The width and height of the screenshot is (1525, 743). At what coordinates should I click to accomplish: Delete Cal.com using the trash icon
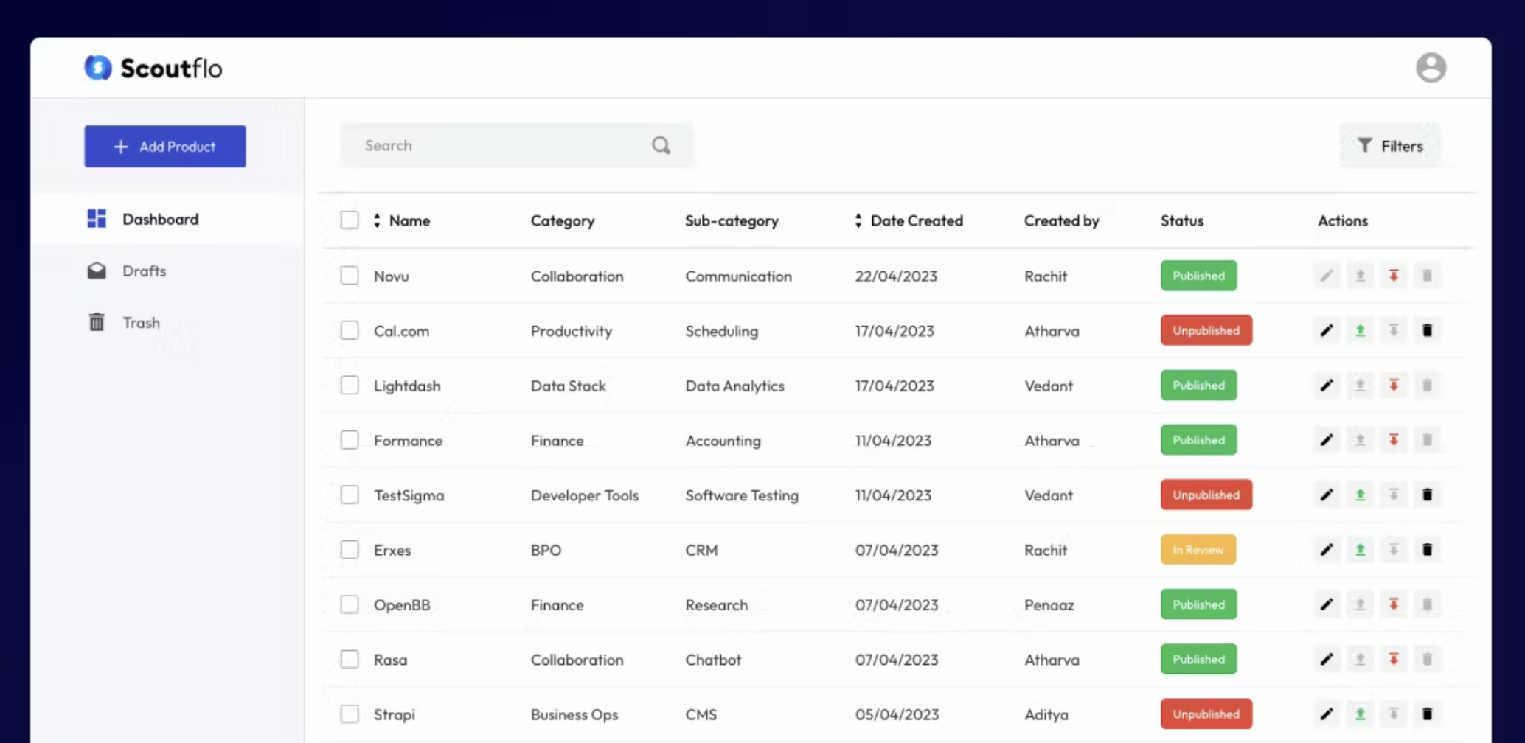click(1427, 330)
